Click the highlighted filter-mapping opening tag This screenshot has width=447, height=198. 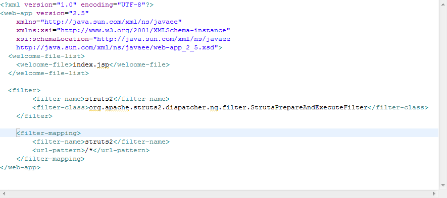coord(48,133)
